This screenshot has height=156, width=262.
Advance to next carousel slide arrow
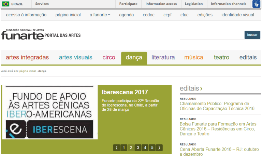click(x=159, y=147)
